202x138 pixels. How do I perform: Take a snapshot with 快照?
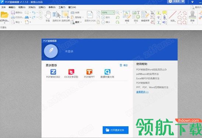75,13
